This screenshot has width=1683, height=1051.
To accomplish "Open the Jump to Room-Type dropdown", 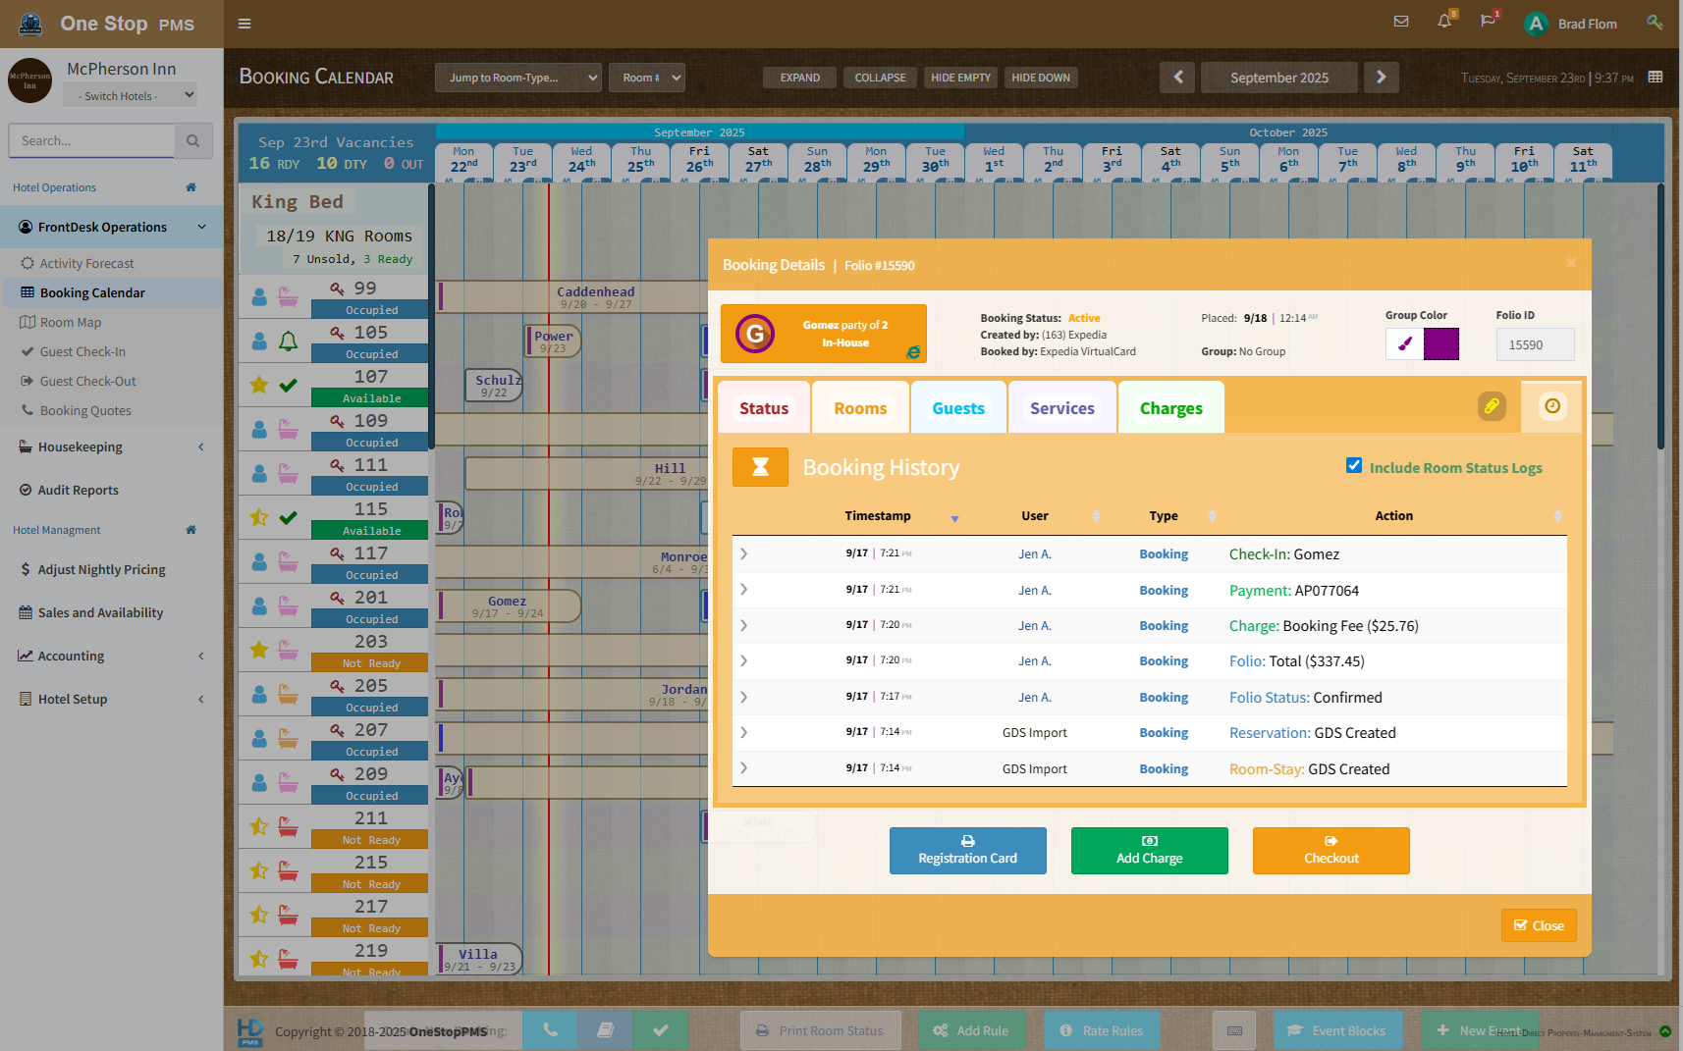I will pyautogui.click(x=517, y=78).
